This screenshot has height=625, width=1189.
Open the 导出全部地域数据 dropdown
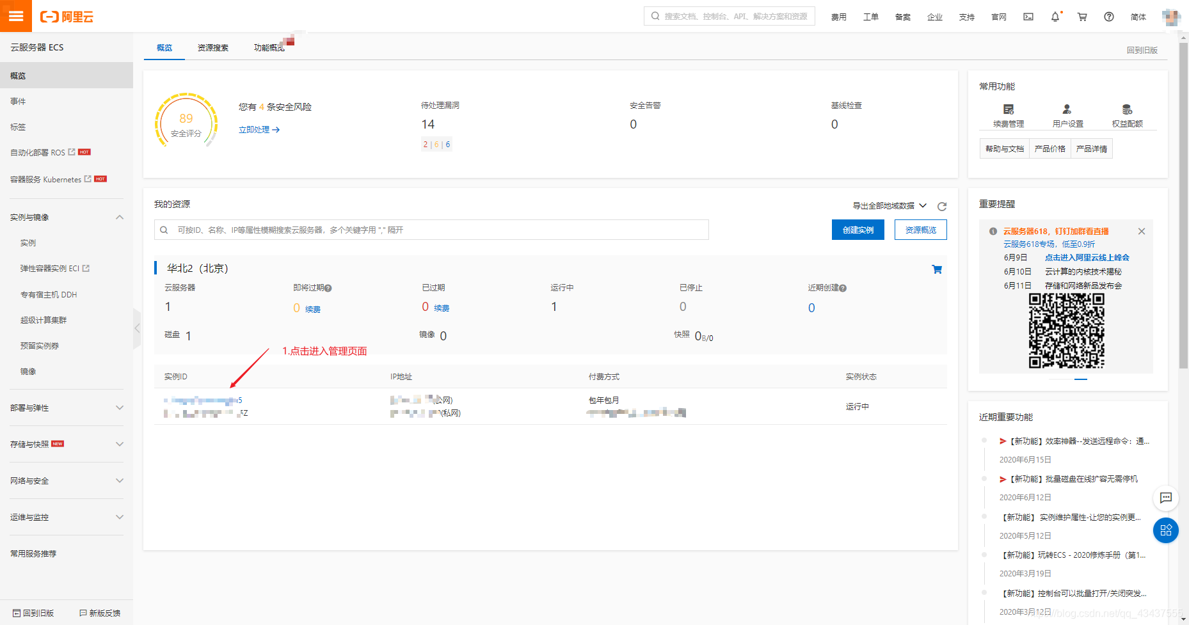point(890,205)
